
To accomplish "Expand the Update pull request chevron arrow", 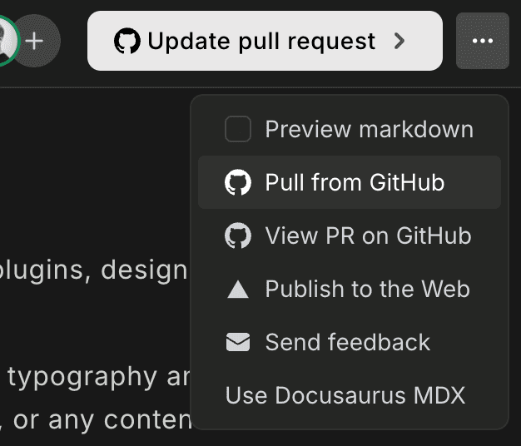I will click(400, 41).
